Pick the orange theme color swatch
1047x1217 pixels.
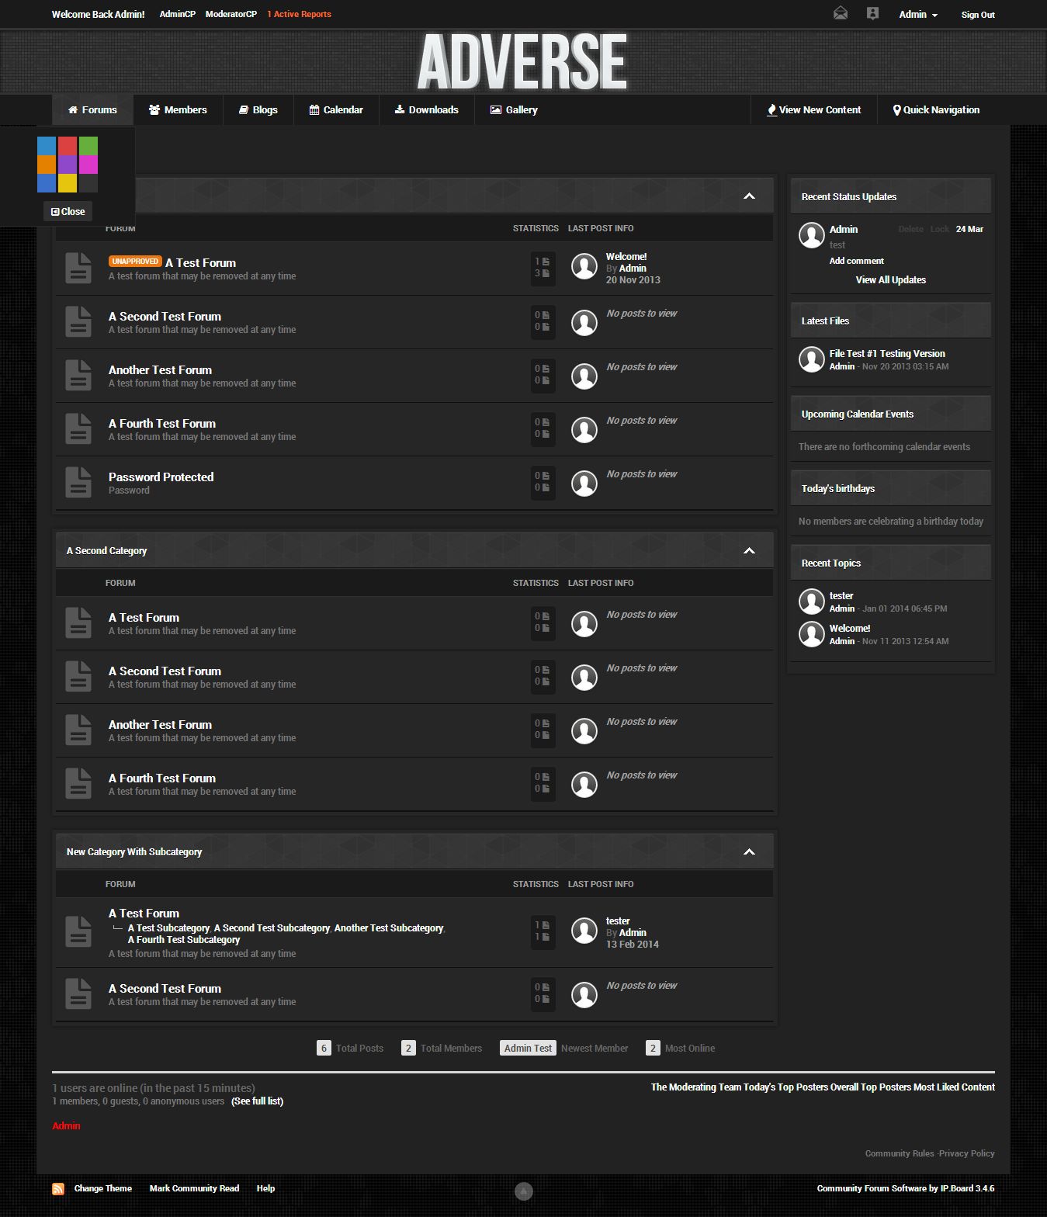tap(47, 165)
